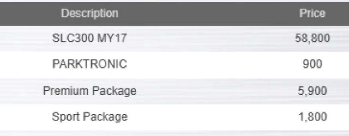
Task: Click the Price column header
Action: 312,13
